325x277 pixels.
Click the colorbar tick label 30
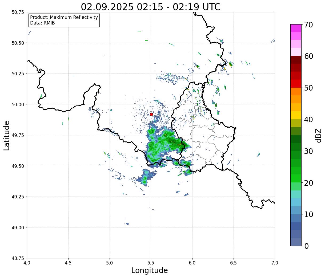point(308,151)
